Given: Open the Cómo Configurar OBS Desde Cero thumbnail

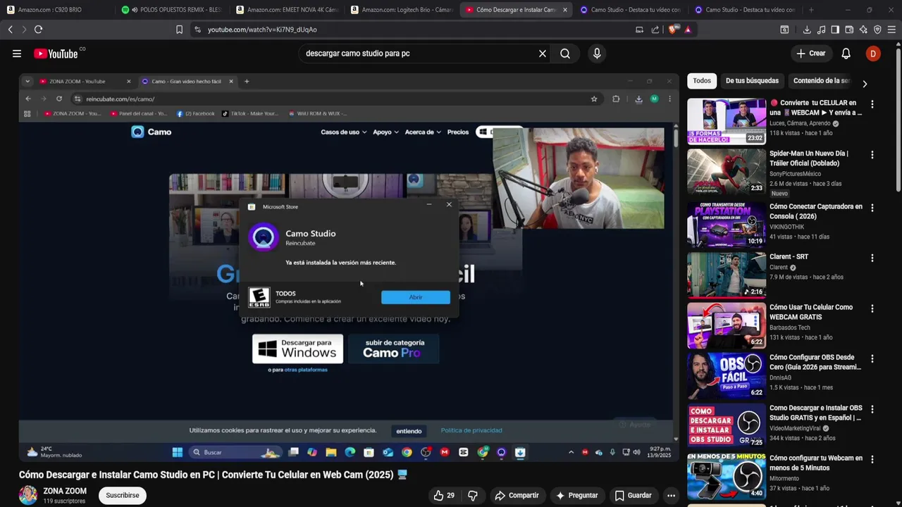Looking at the screenshot, I should click(727, 375).
